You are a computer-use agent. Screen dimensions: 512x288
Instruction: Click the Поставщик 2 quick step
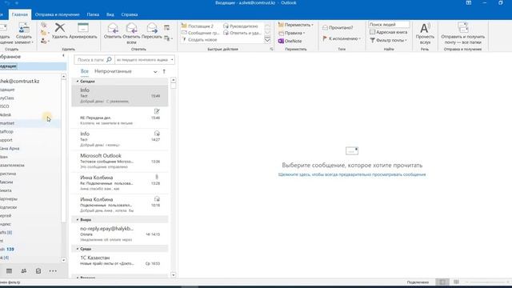[198, 26]
